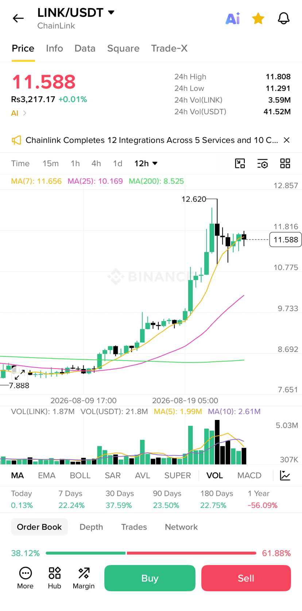Tap the 24h High value 11.808
302x611 pixels.
[278, 77]
